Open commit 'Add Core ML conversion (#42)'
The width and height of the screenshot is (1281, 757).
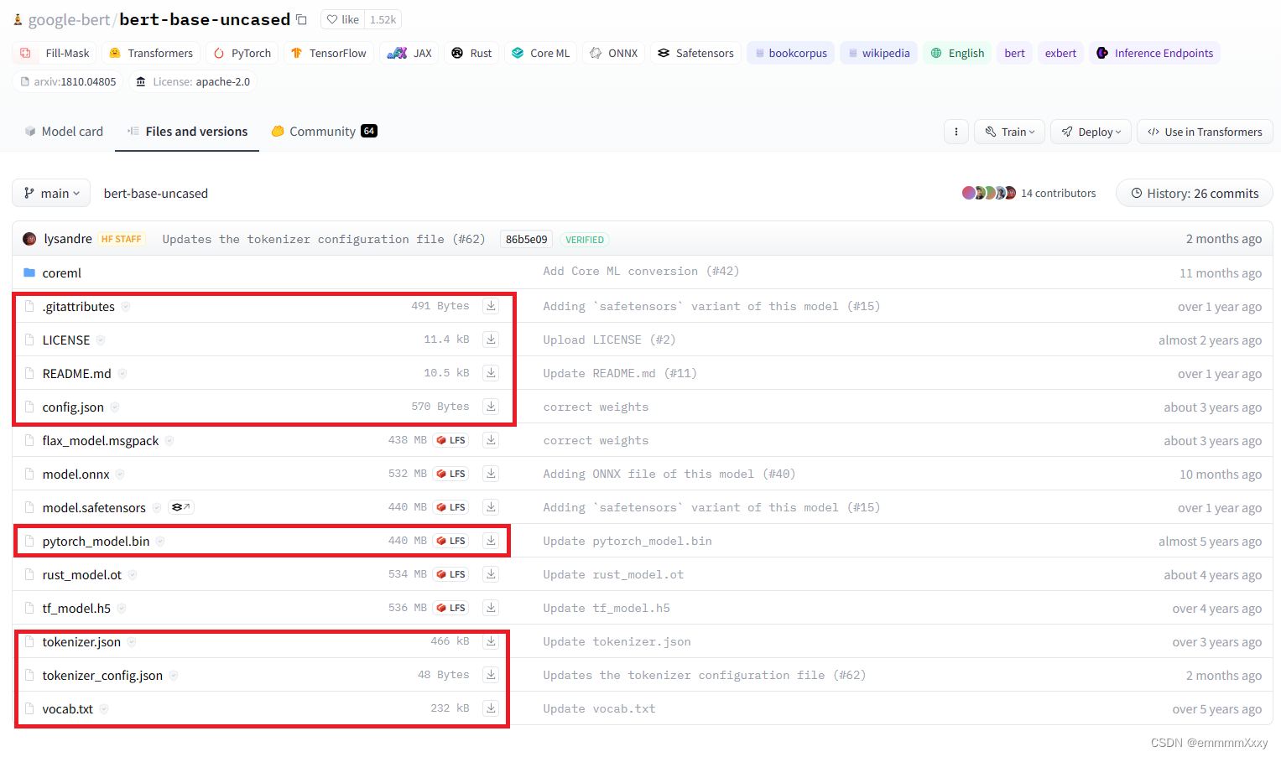point(641,272)
